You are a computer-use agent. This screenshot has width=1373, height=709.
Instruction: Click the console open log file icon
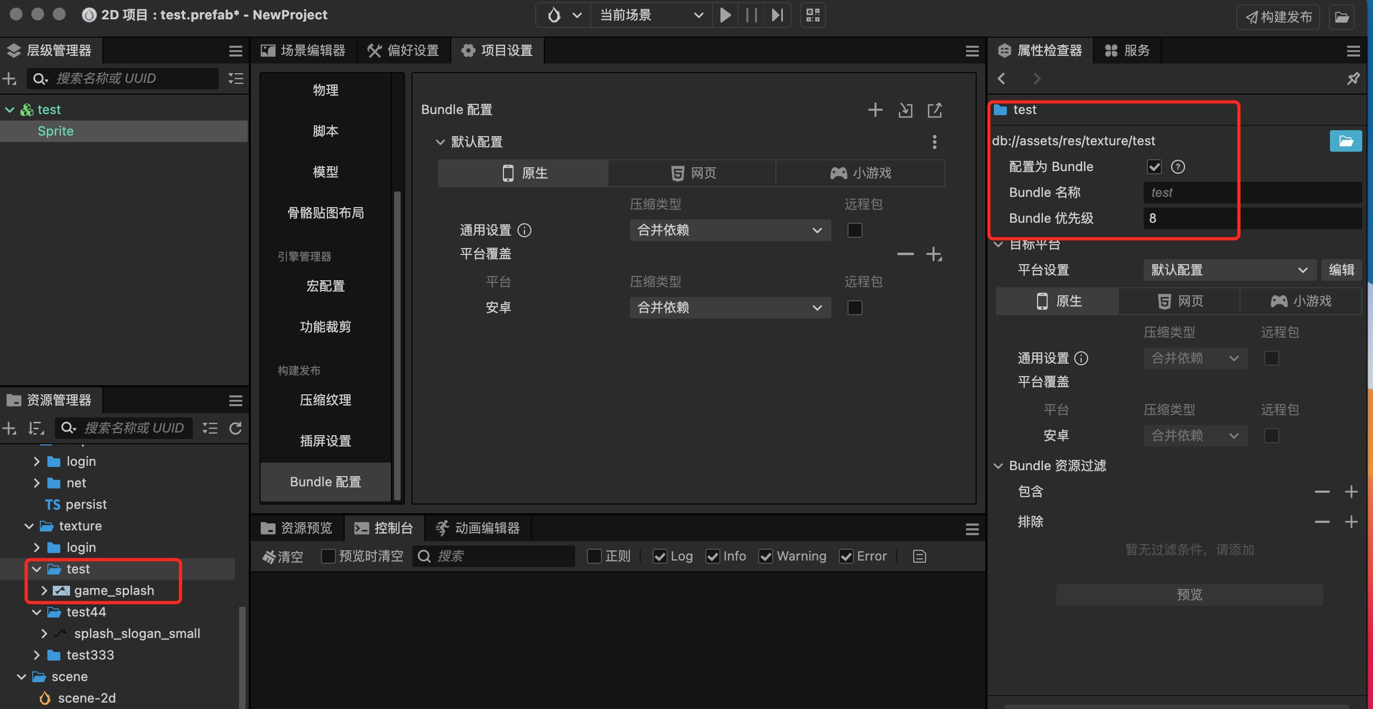(920, 556)
